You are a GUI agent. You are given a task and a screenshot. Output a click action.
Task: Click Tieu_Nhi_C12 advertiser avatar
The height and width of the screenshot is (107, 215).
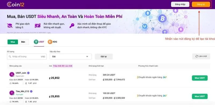click(12, 93)
